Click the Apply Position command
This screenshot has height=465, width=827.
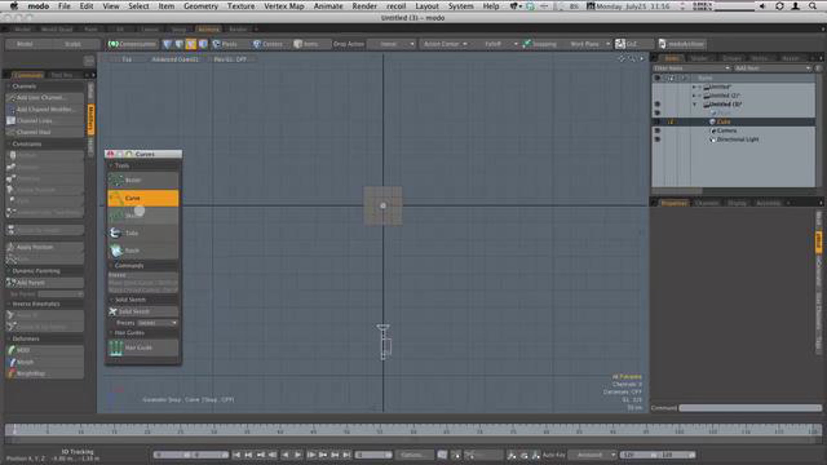(45, 247)
